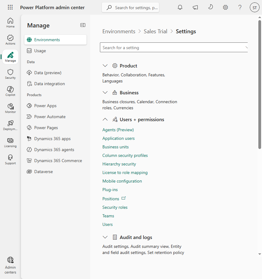262x279 pixels.
Task: Click the Product gear icon
Action: point(115,66)
